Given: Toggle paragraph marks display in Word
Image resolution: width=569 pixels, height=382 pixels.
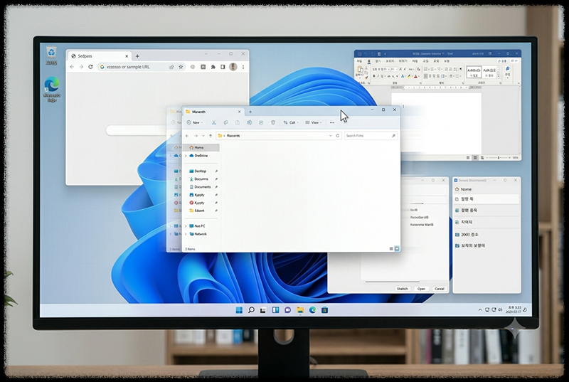Looking at the screenshot, I should [x=461, y=69].
